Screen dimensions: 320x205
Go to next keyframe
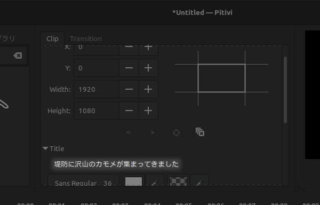click(x=152, y=132)
